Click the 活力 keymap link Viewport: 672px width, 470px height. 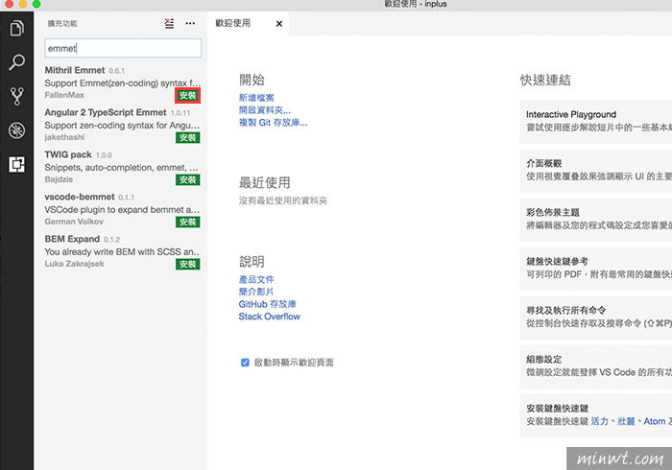[600, 421]
